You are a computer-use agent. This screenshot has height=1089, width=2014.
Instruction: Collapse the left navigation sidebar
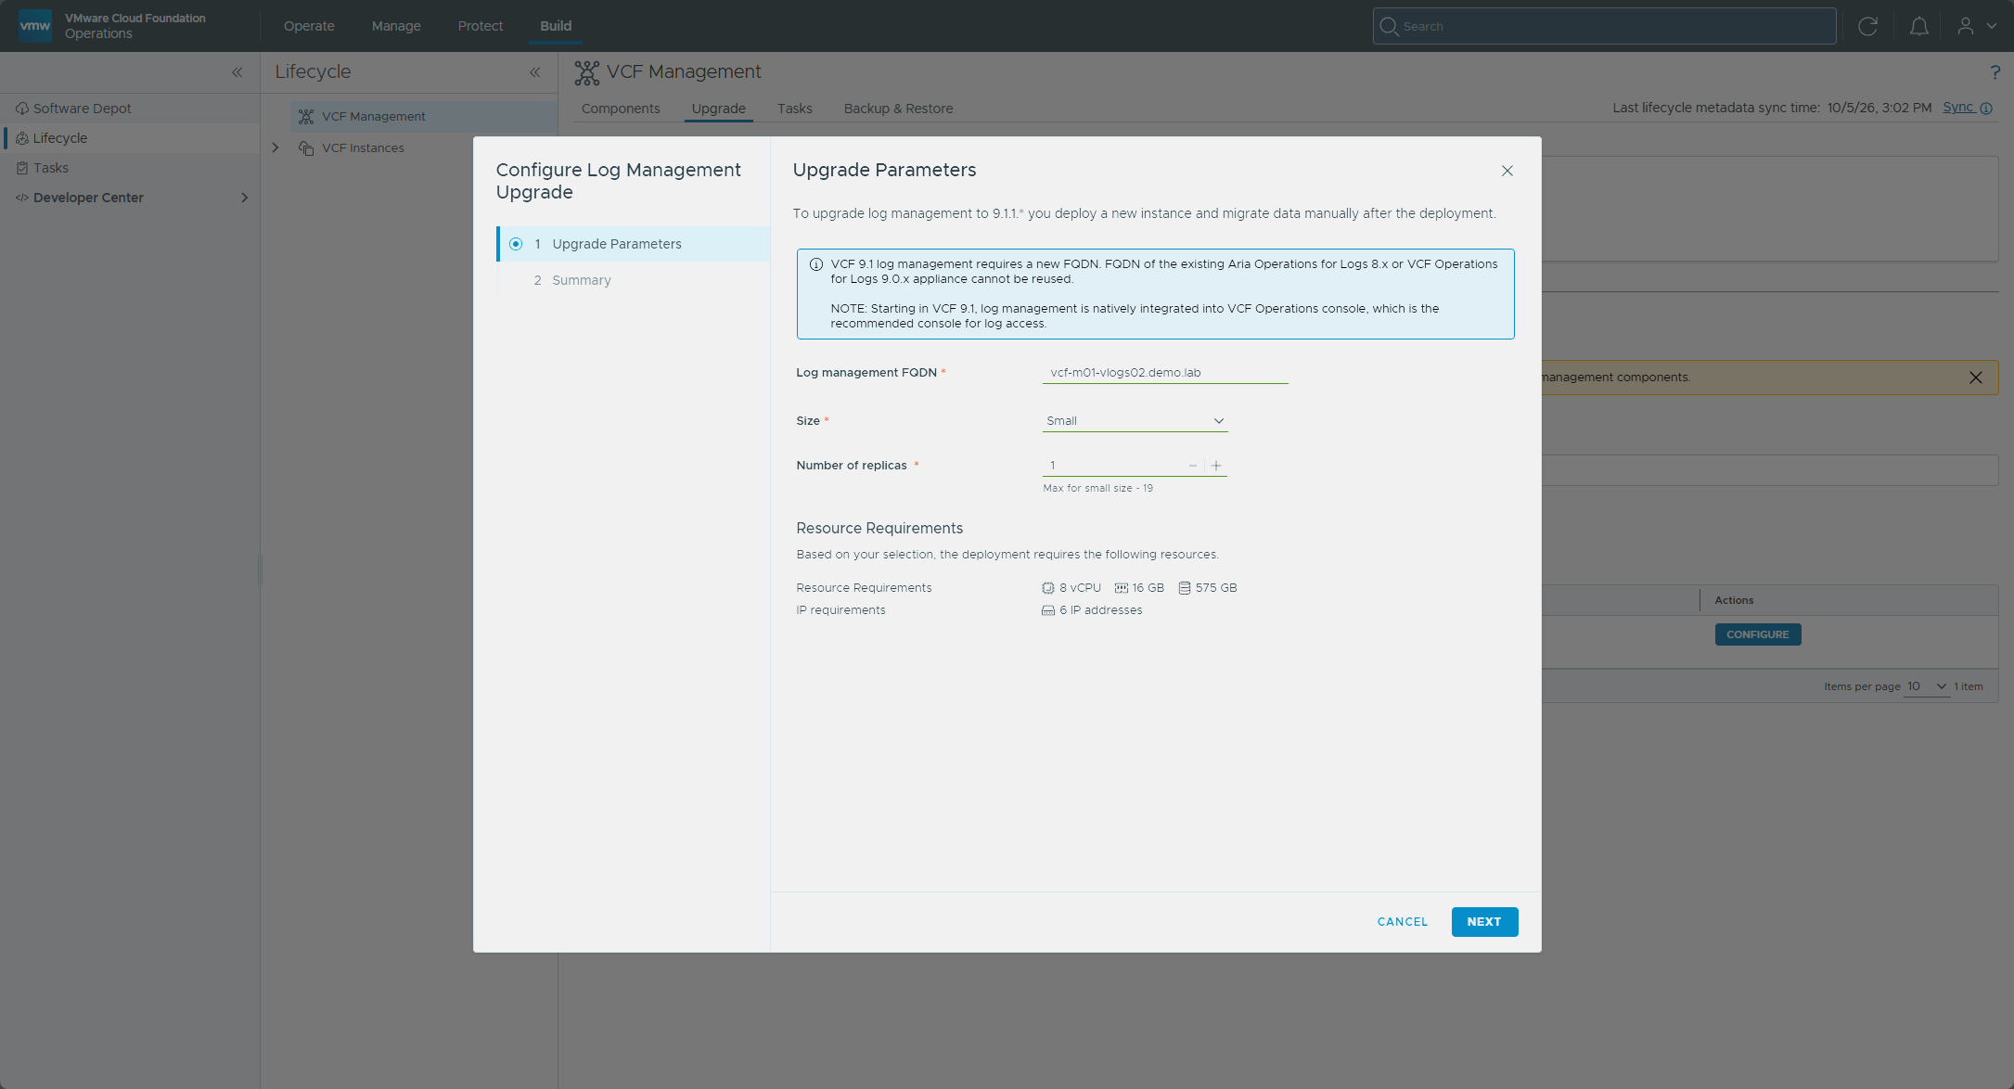[237, 72]
